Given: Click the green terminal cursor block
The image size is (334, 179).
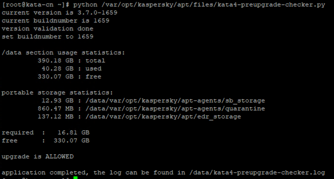Looking at the screenshot, I should [x=75, y=178].
